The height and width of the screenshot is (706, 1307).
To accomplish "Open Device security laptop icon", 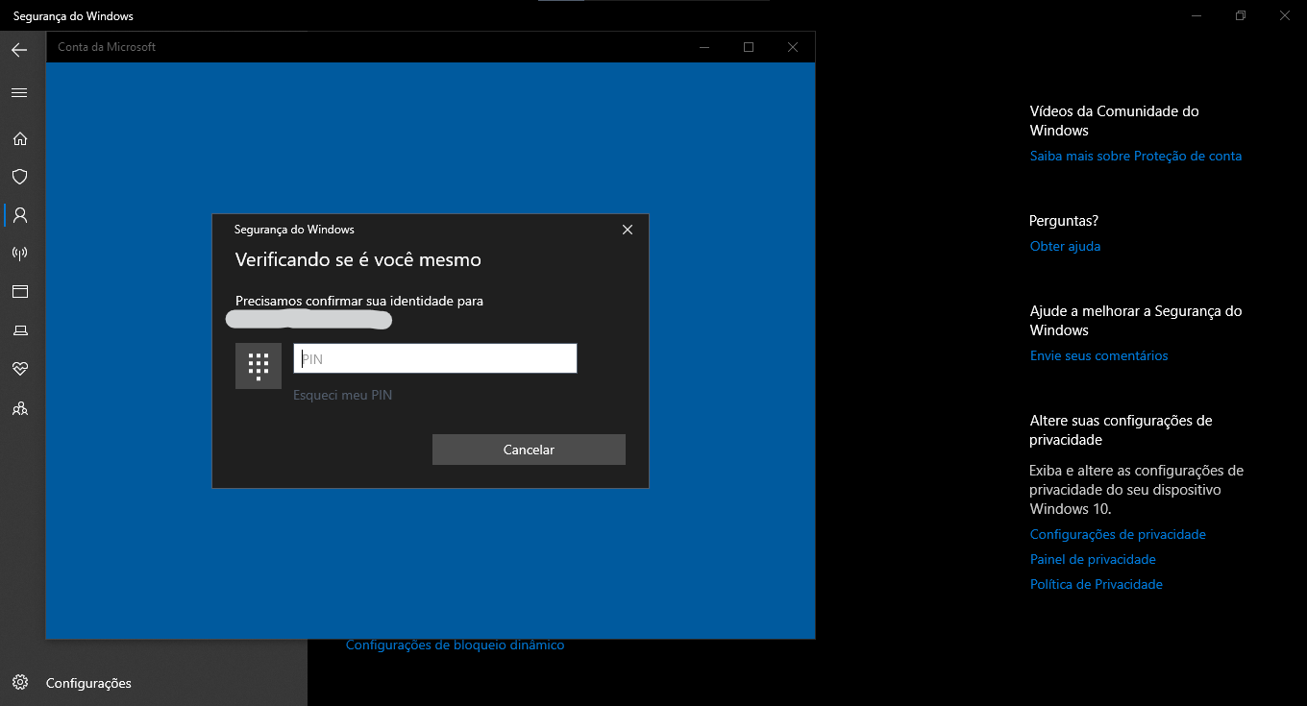I will pos(19,330).
